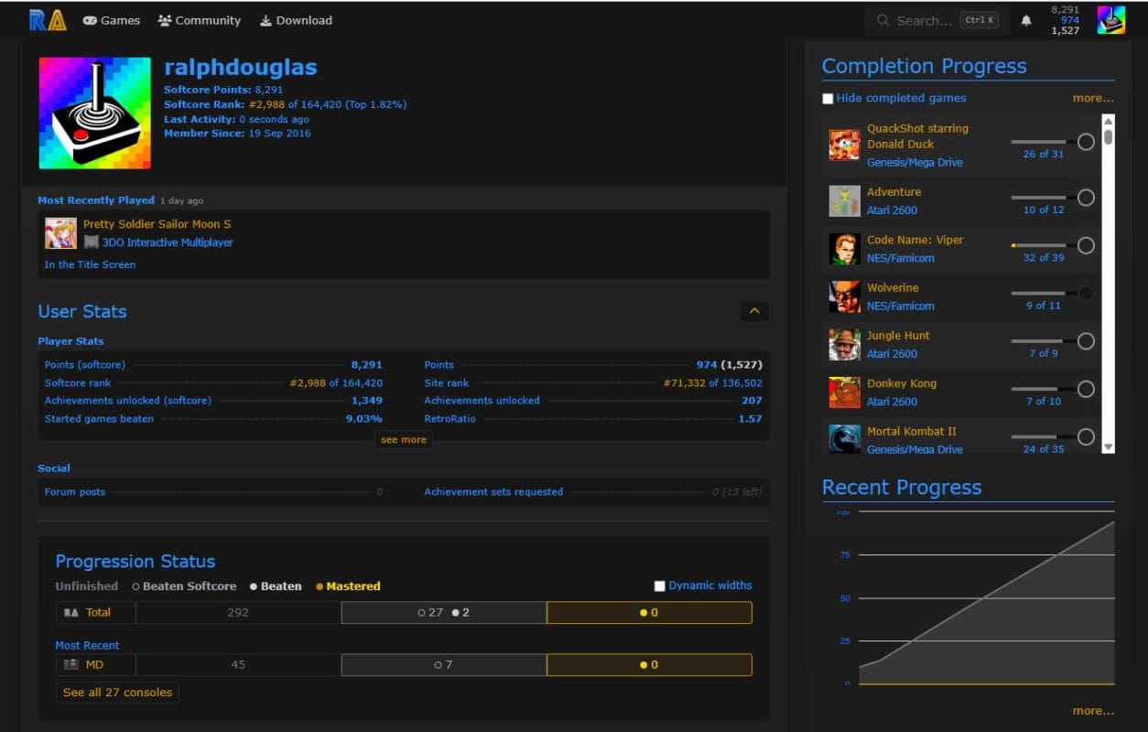Open Pretty Soldier Sailor Moon S link
The height and width of the screenshot is (732, 1148).
pos(157,224)
